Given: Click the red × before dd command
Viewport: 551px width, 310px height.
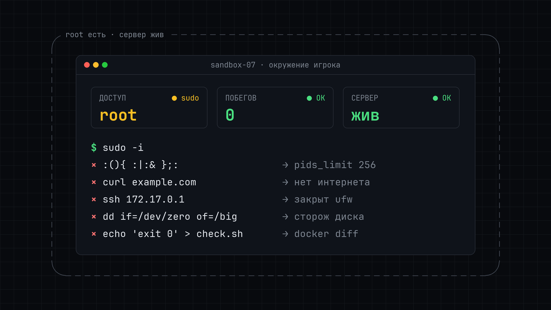Looking at the screenshot, I should coord(94,217).
